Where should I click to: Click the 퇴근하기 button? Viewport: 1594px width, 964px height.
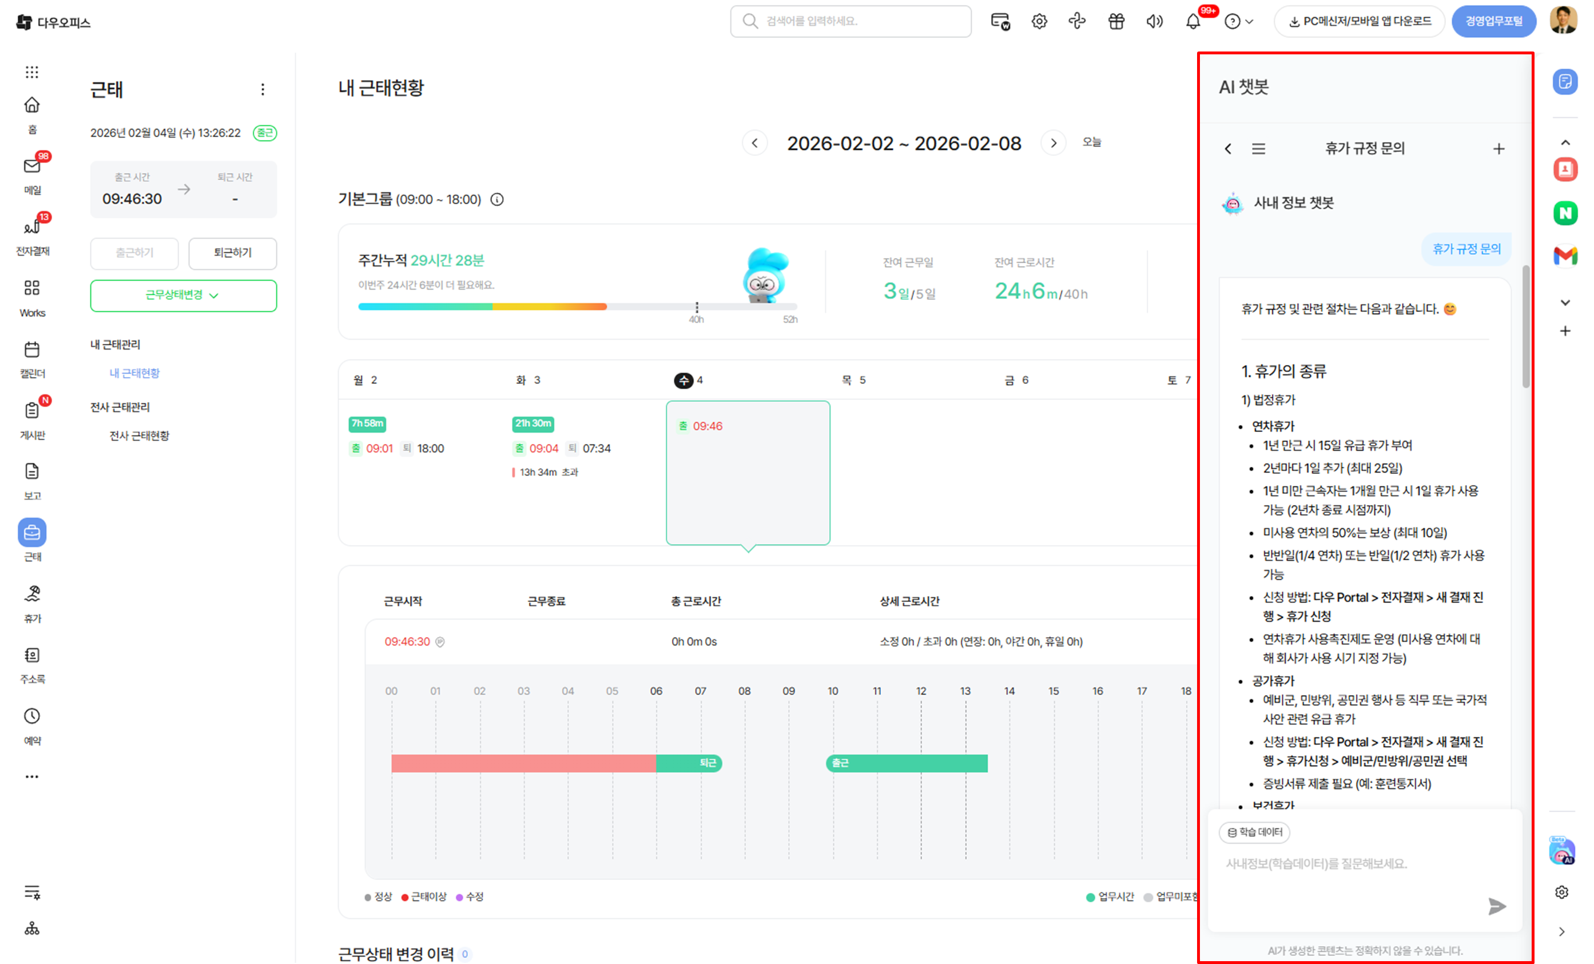pos(232,252)
